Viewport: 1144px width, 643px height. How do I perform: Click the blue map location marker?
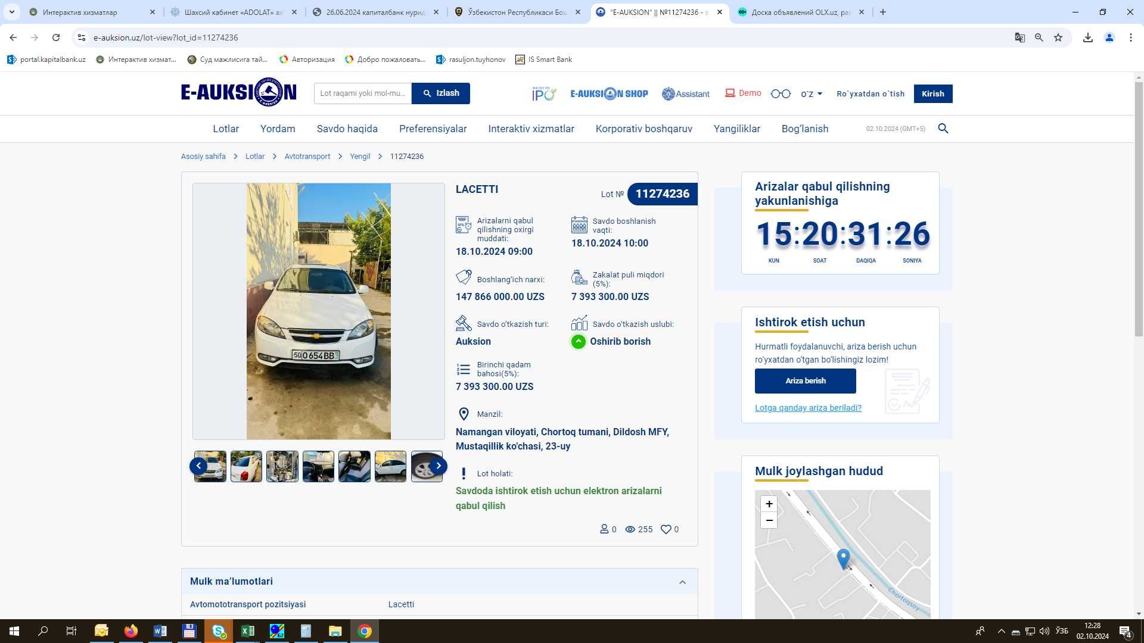[843, 558]
